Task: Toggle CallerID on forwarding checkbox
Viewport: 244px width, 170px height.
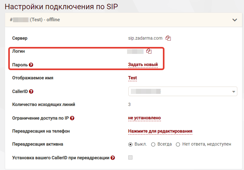Action: [x=131, y=158]
